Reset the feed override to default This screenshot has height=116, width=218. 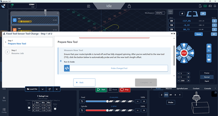[82, 101]
